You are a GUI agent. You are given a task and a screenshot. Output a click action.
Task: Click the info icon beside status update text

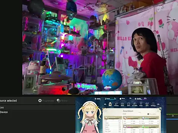pos(148,114)
